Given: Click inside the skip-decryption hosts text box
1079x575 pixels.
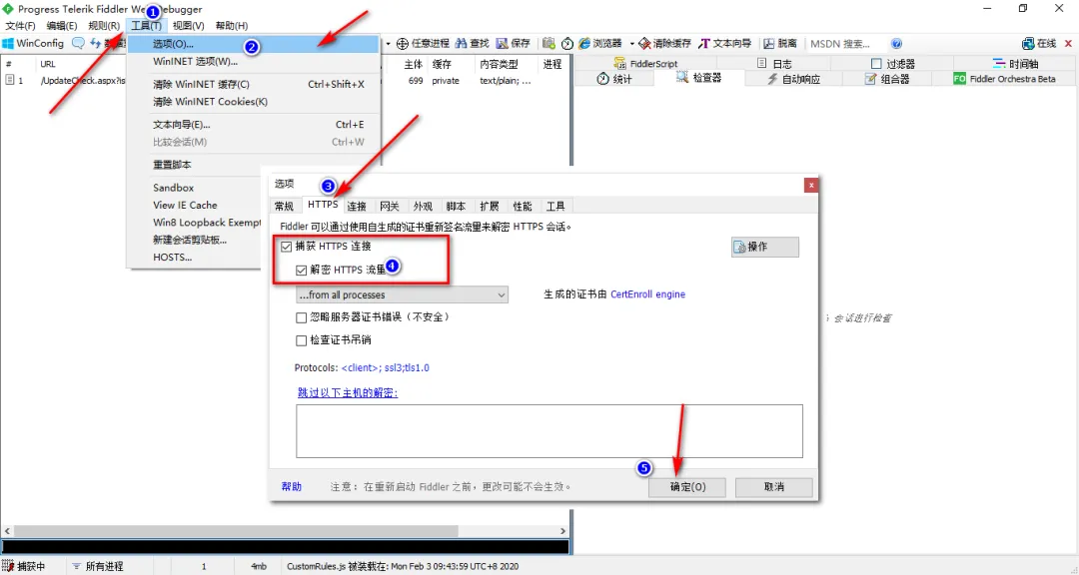Looking at the screenshot, I should pyautogui.click(x=549, y=431).
